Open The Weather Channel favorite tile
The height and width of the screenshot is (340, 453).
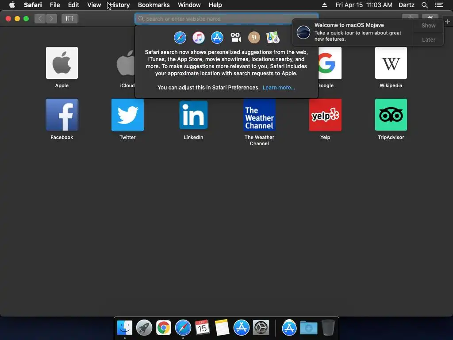click(x=259, y=115)
